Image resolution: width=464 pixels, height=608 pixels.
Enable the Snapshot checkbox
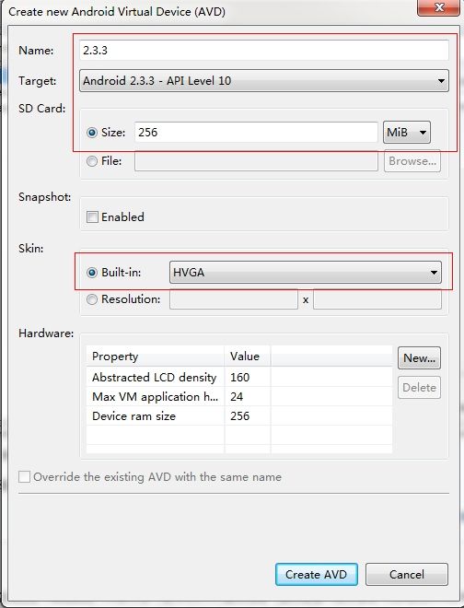tap(92, 216)
